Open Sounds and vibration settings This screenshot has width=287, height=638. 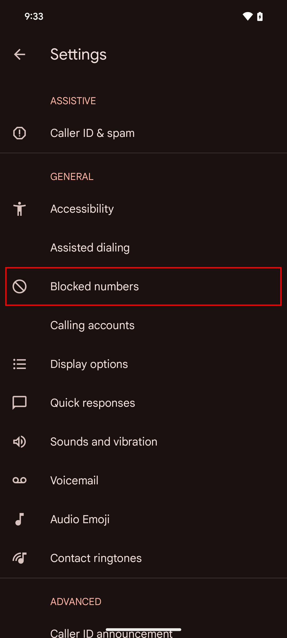[104, 442]
